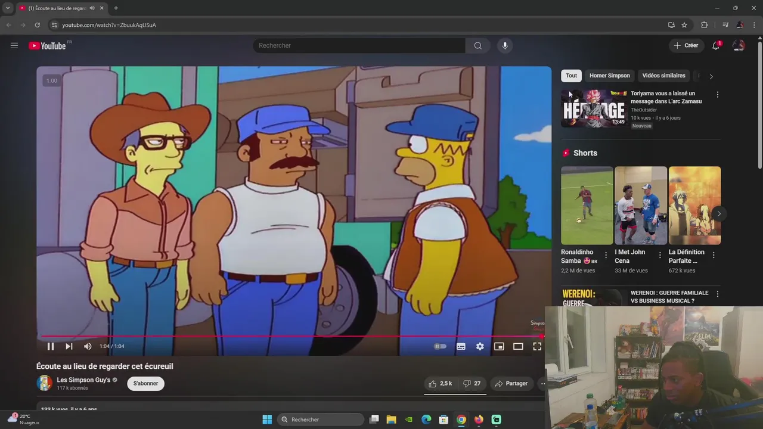This screenshot has height=429, width=763.
Task: Open Les Simpson Guy's channel avatar
Action: pos(44,383)
